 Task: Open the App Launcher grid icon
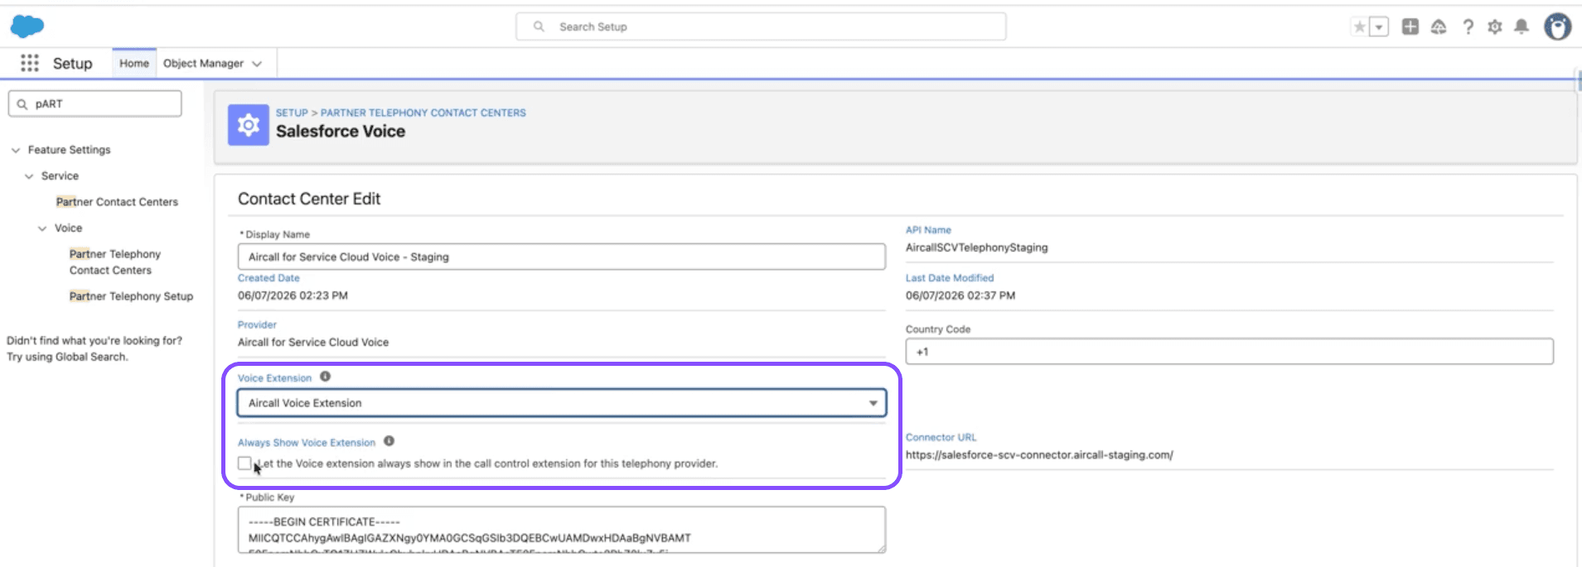(x=30, y=63)
